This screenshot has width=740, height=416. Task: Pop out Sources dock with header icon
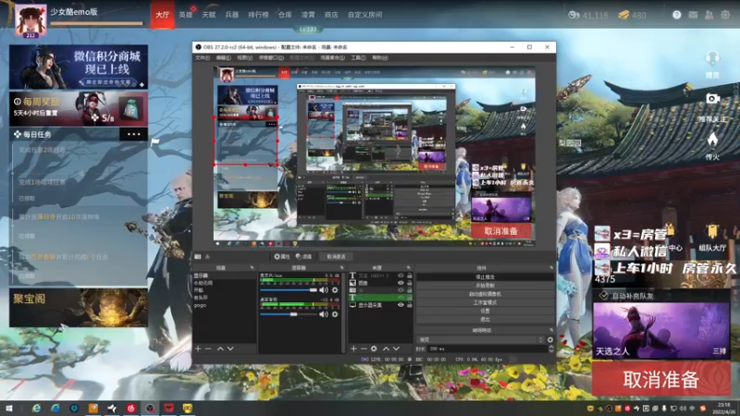409,268
